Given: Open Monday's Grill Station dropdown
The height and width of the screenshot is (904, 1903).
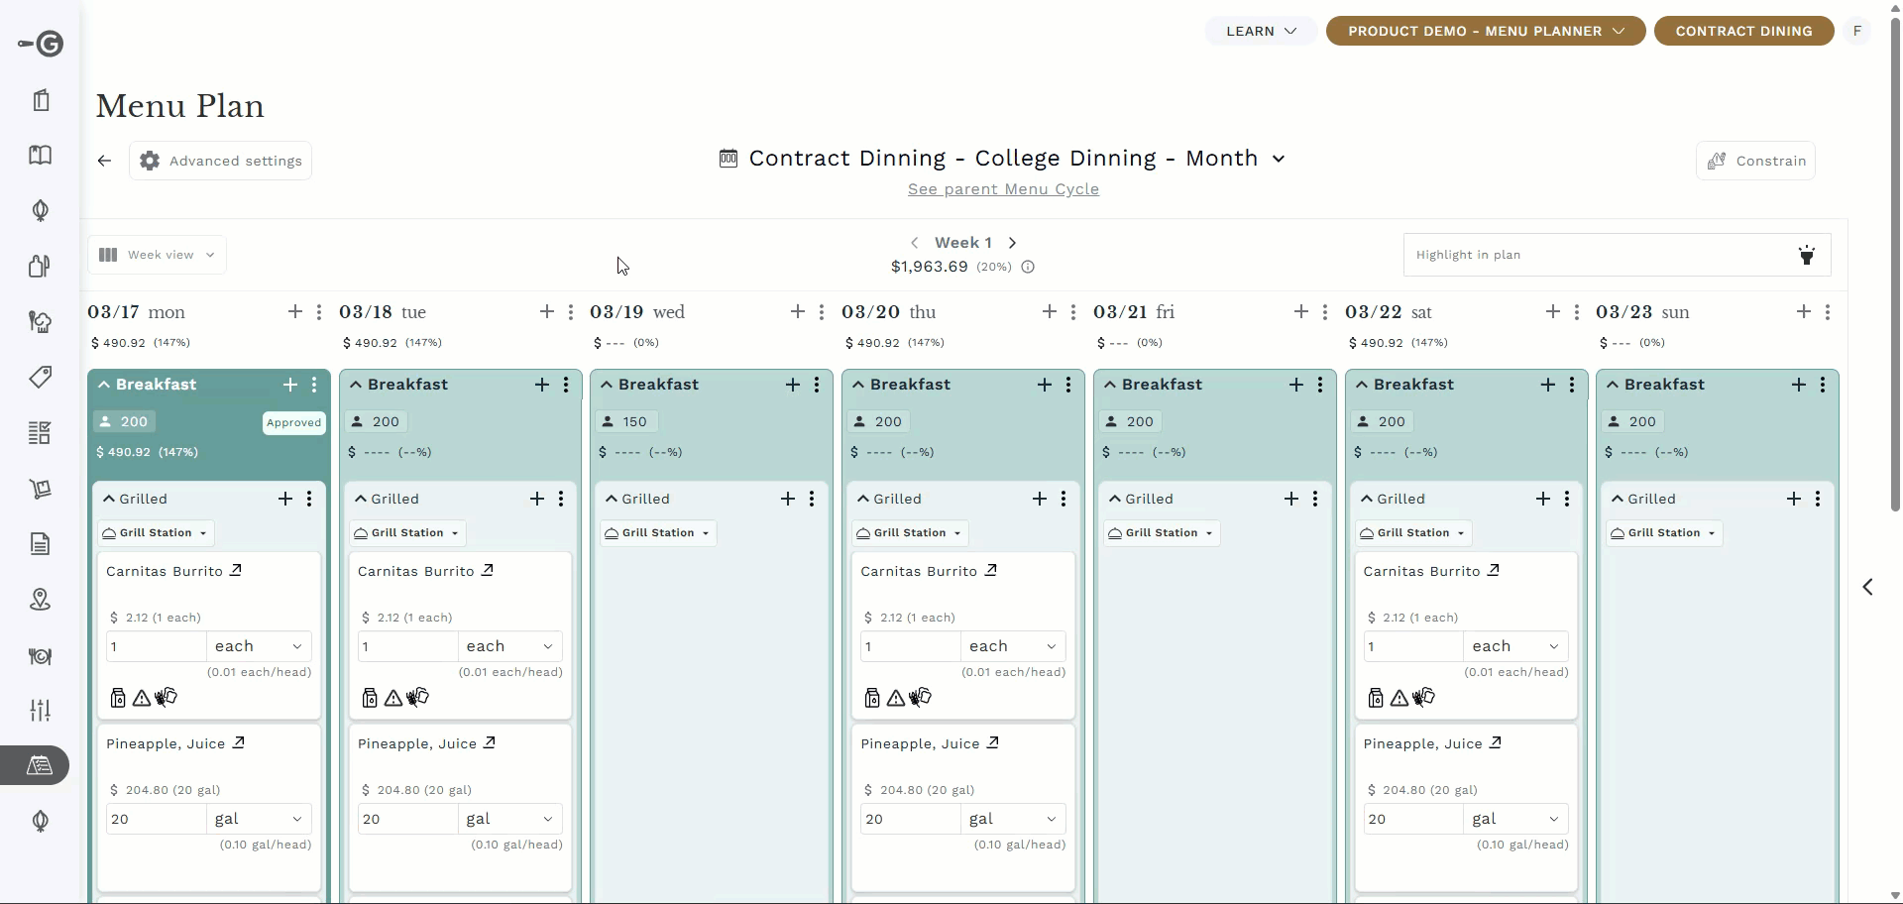Looking at the screenshot, I should pyautogui.click(x=156, y=533).
